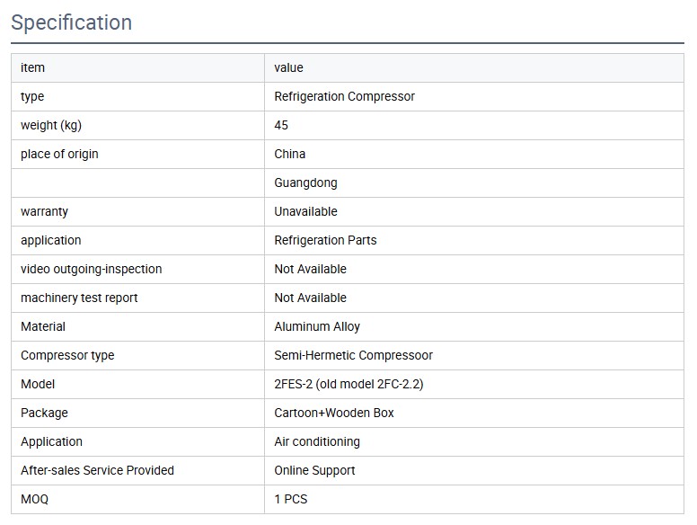Select the 'item' column header
The height and width of the screenshot is (525, 697).
click(x=32, y=67)
